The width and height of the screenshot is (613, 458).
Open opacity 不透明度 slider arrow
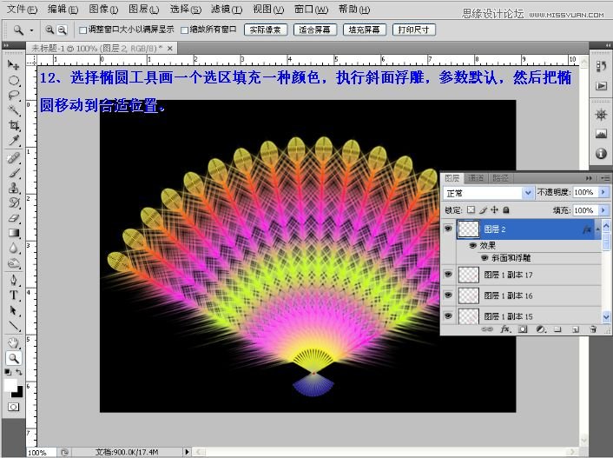(x=603, y=192)
